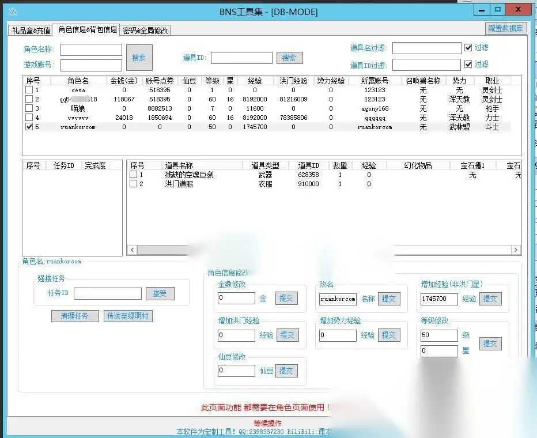Image resolution: width=537 pixels, height=438 pixels.
Task: Click the left arrow of the item list scrollbar
Action: click(x=132, y=250)
